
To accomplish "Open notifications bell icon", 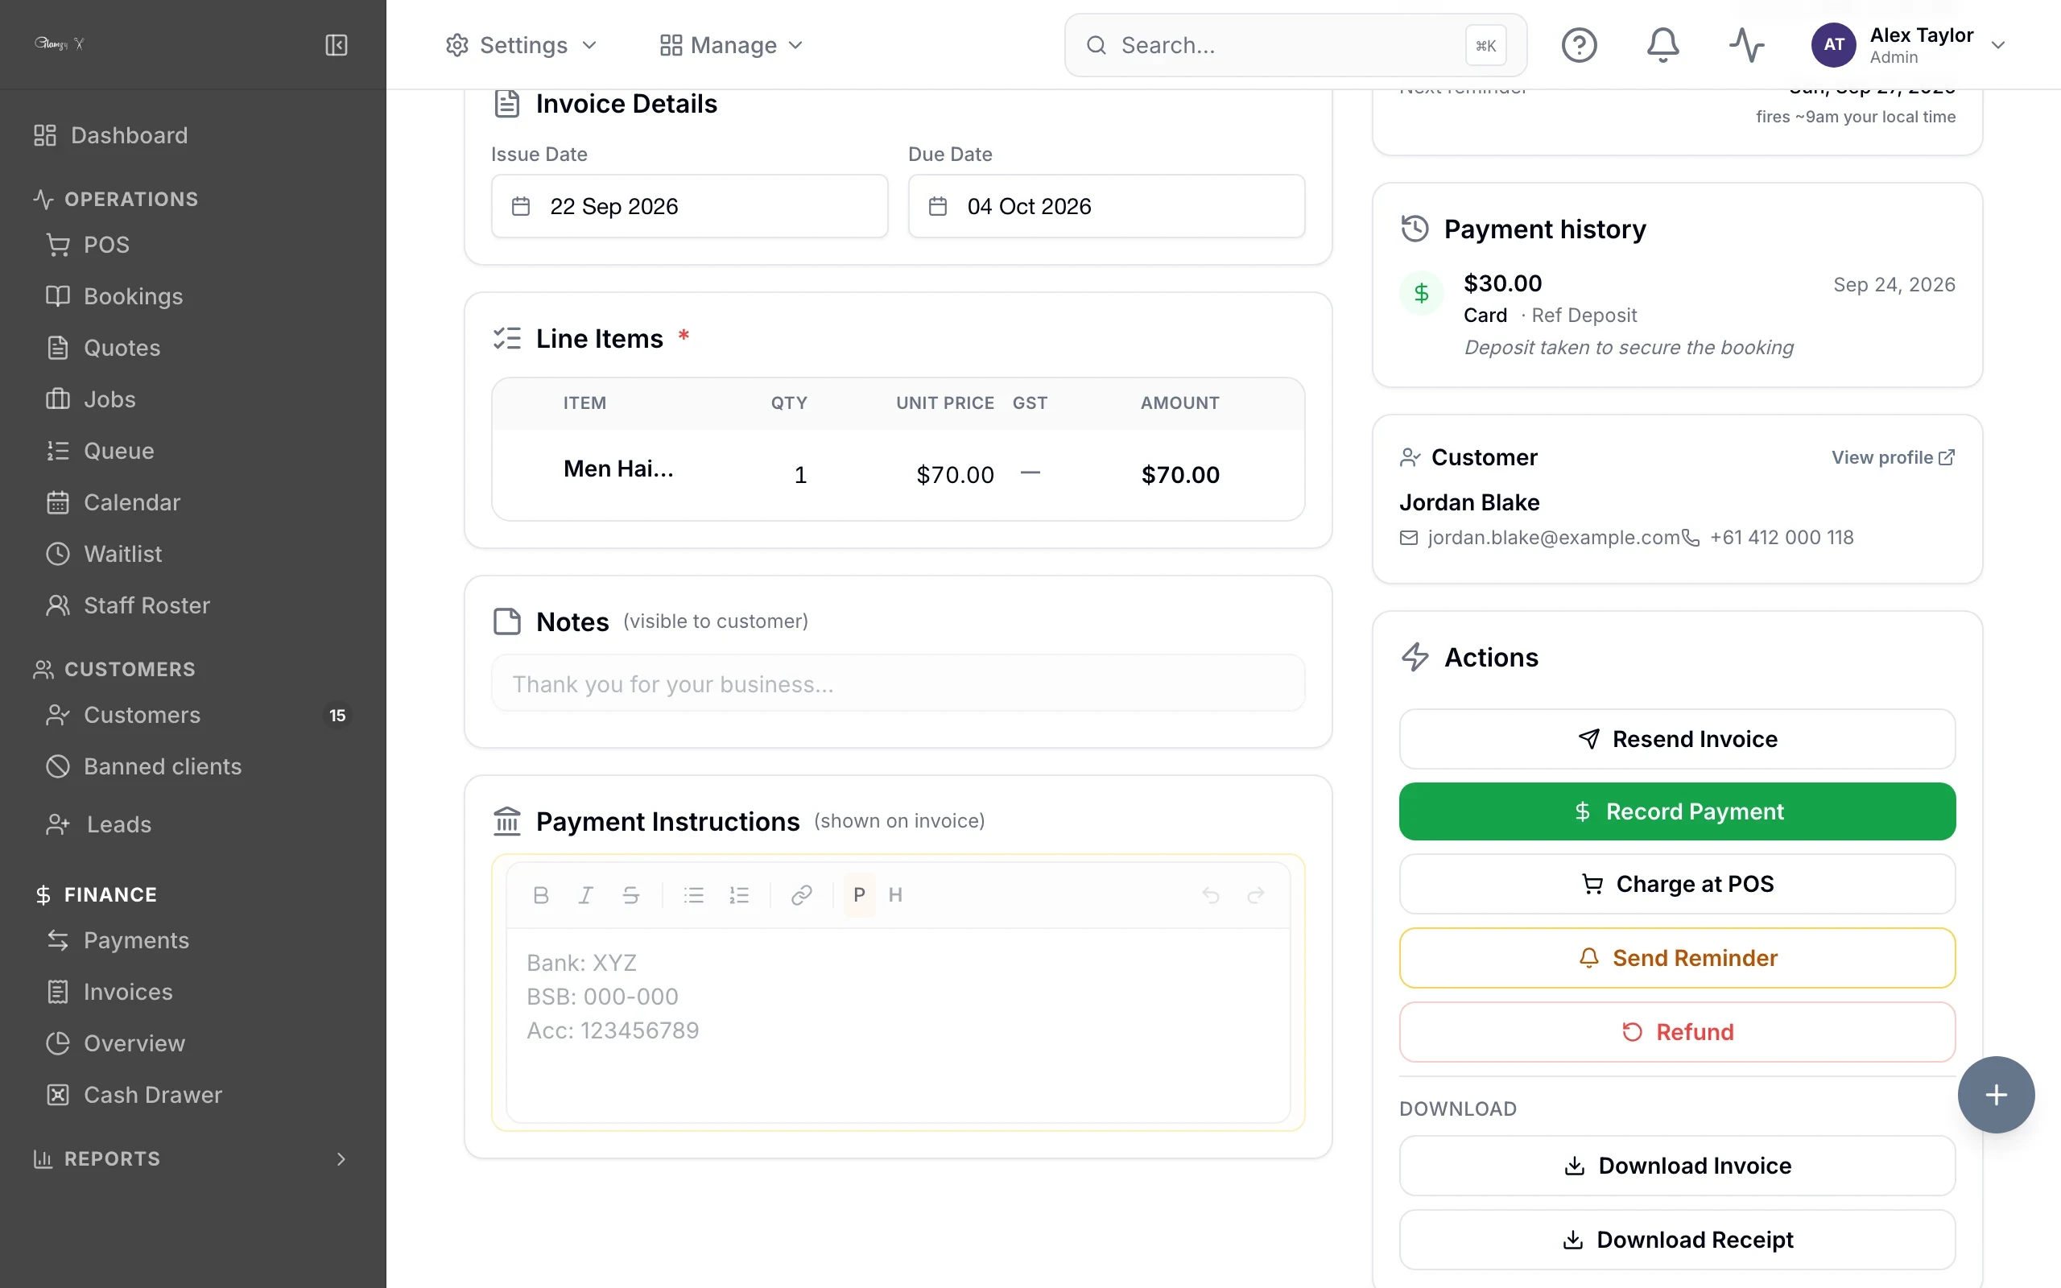I will pos(1662,45).
